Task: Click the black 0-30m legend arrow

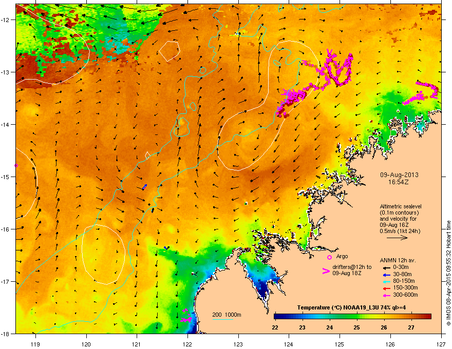Action: (386, 268)
